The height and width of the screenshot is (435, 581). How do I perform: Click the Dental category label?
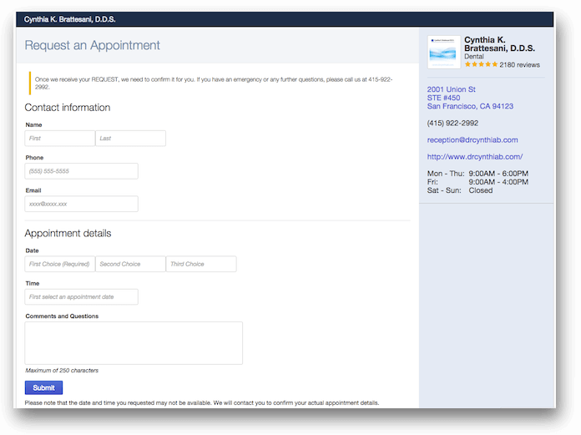pyautogui.click(x=474, y=56)
